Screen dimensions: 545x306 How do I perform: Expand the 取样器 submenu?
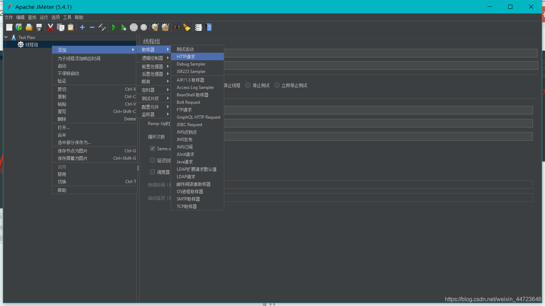pyautogui.click(x=154, y=50)
